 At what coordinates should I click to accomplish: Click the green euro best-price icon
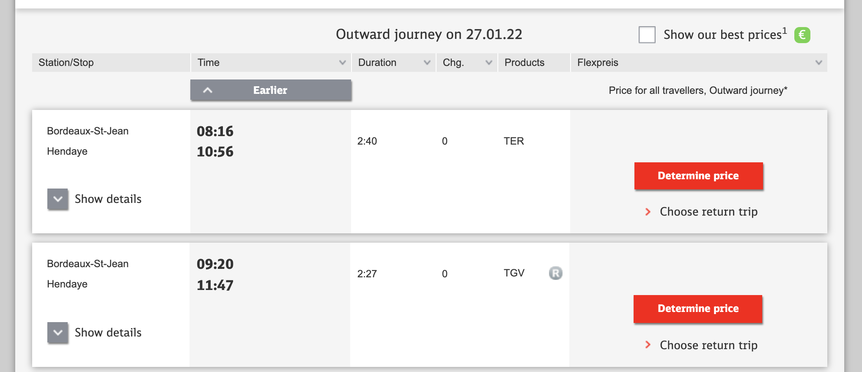click(x=802, y=35)
